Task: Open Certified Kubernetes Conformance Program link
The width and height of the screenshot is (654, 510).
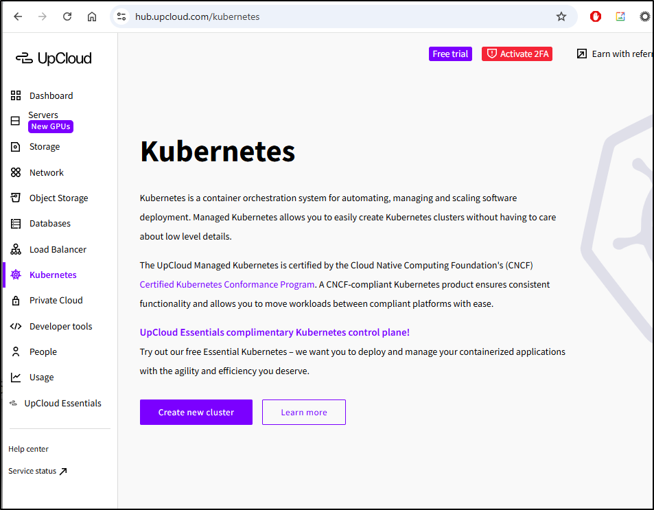Action: tap(227, 284)
